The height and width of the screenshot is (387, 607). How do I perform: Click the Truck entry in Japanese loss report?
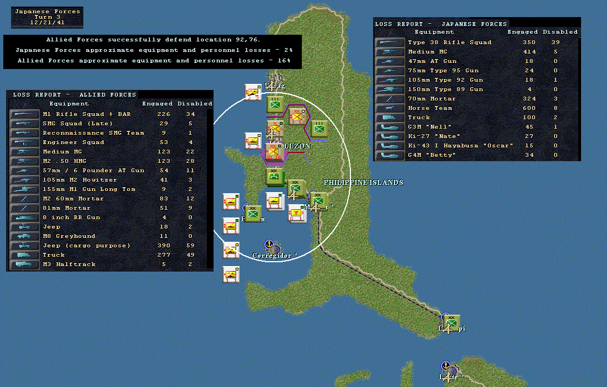(x=419, y=118)
